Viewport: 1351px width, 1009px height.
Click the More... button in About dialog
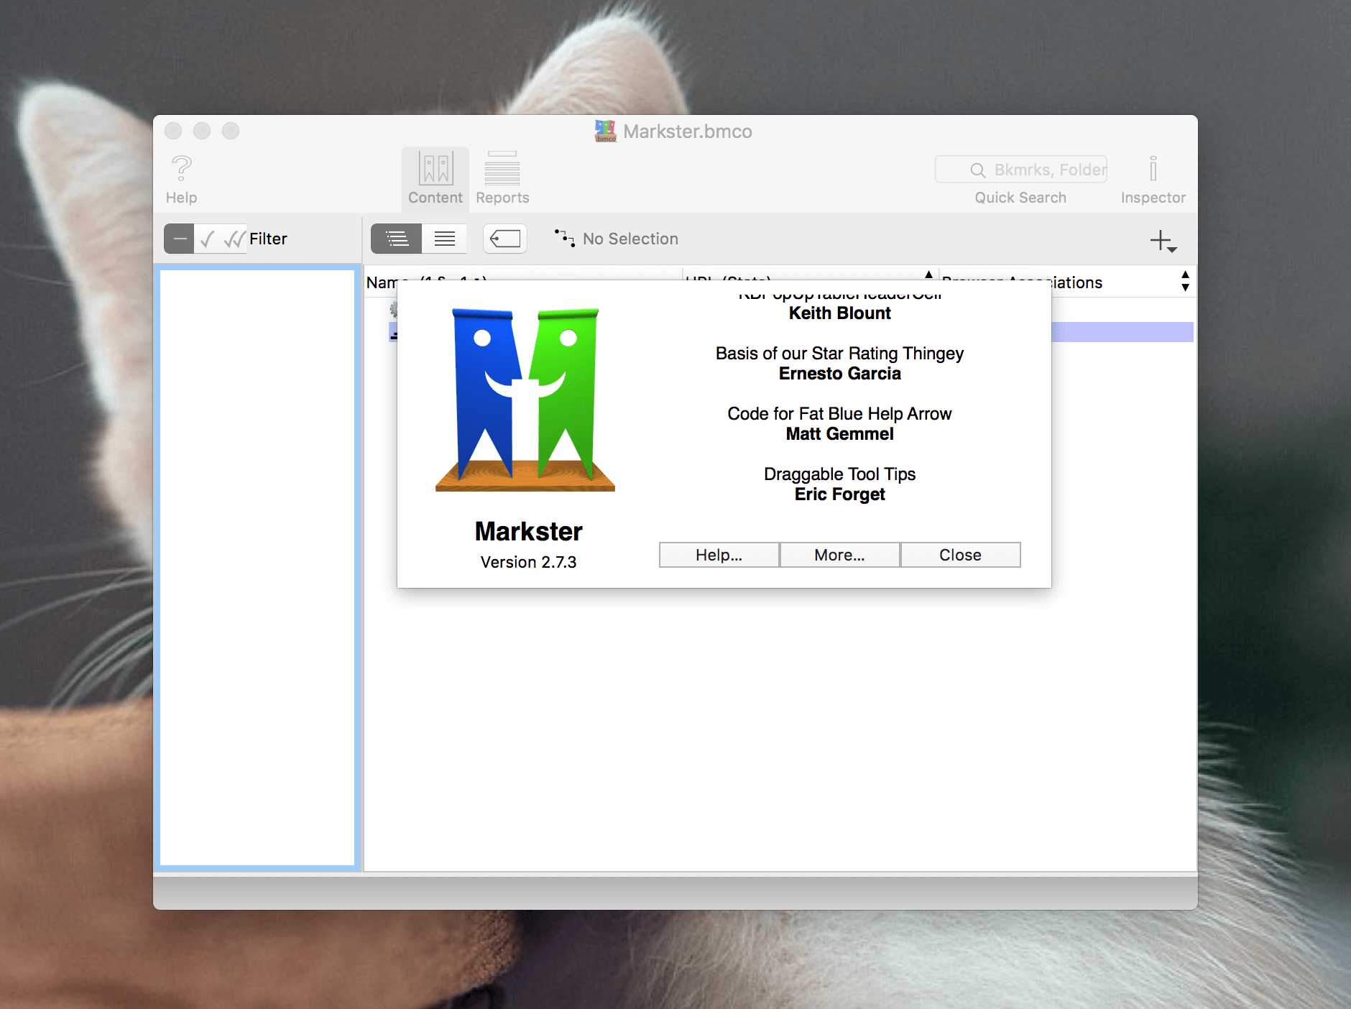840,555
